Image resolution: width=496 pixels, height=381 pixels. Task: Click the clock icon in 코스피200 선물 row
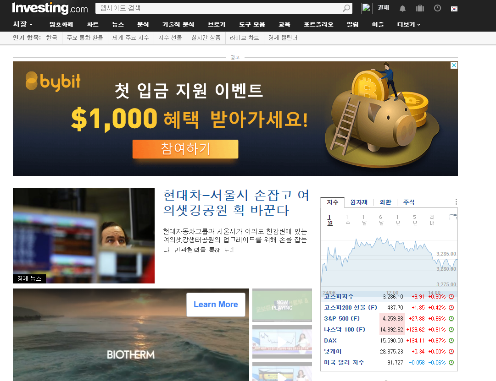(451, 307)
